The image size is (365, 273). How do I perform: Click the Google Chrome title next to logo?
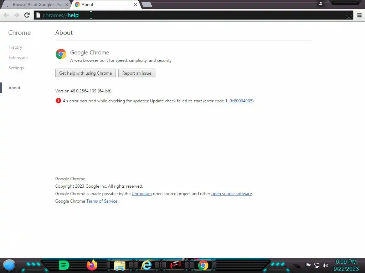point(89,53)
